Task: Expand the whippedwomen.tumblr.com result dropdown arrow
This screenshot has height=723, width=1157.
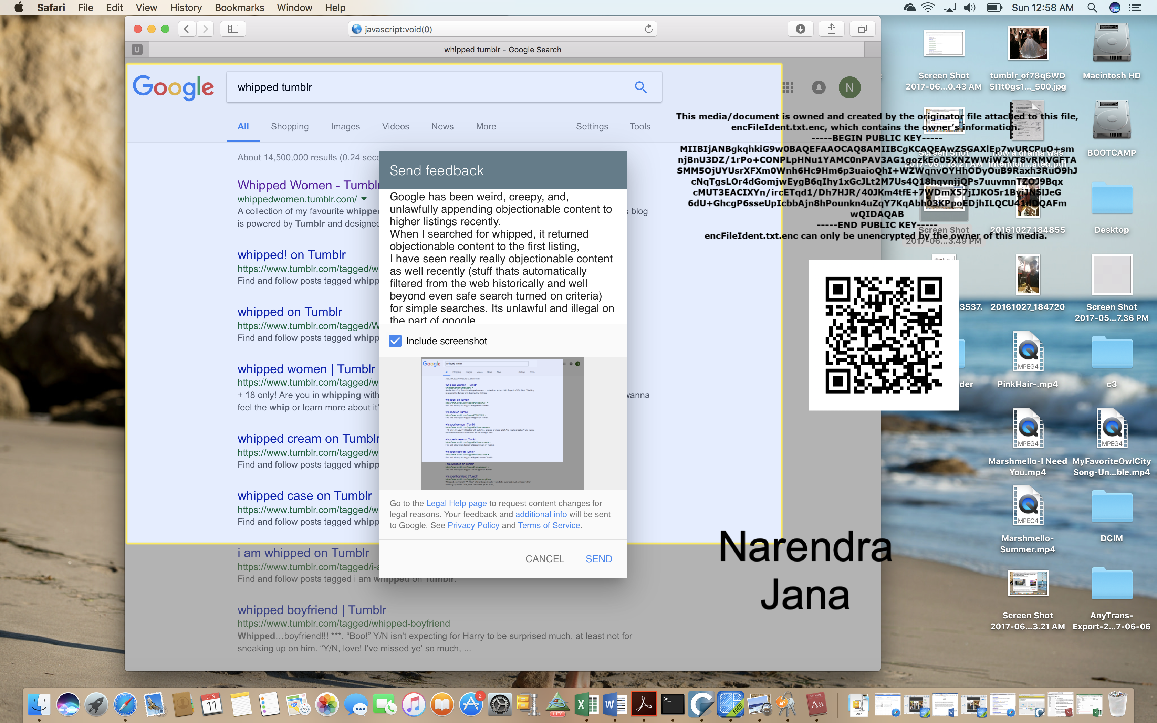Action: coord(364,199)
